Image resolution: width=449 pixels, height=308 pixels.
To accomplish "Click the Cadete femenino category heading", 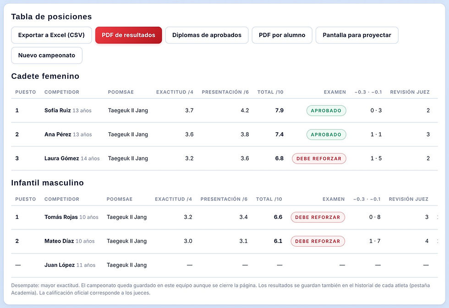I will [45, 76].
